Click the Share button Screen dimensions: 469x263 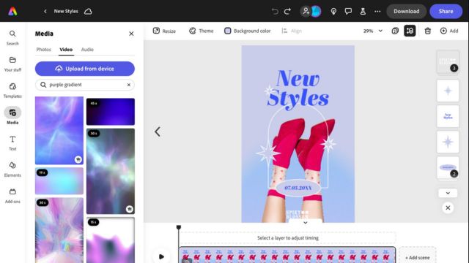[446, 12]
